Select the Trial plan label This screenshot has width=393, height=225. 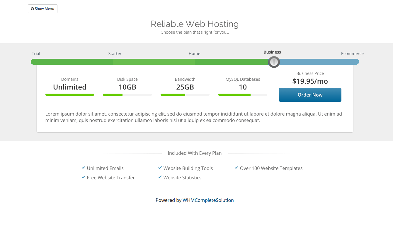pyautogui.click(x=36, y=54)
